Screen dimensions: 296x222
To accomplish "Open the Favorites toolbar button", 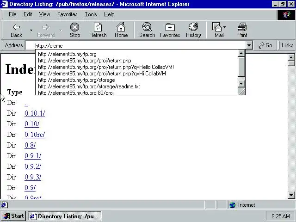I will 170,31.
